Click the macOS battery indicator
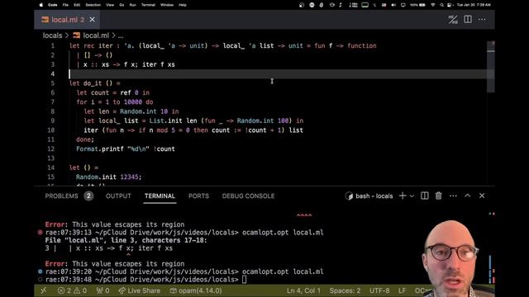 point(417,5)
